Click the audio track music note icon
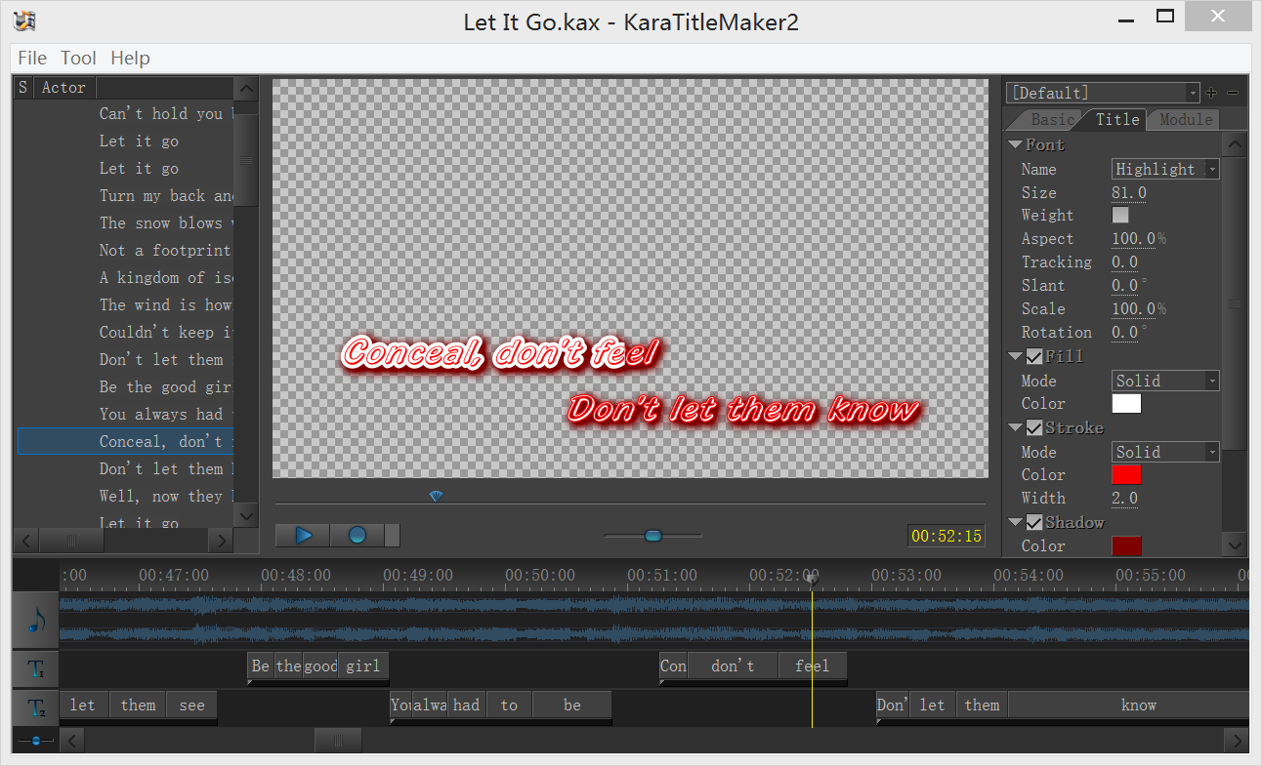The height and width of the screenshot is (766, 1262). (36, 621)
